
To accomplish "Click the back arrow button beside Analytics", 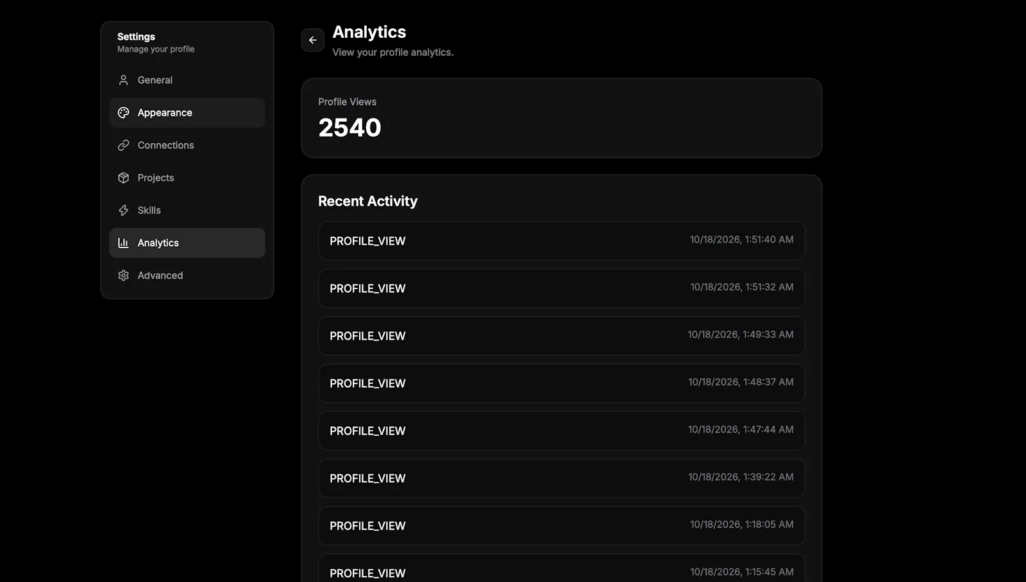I will (313, 40).
